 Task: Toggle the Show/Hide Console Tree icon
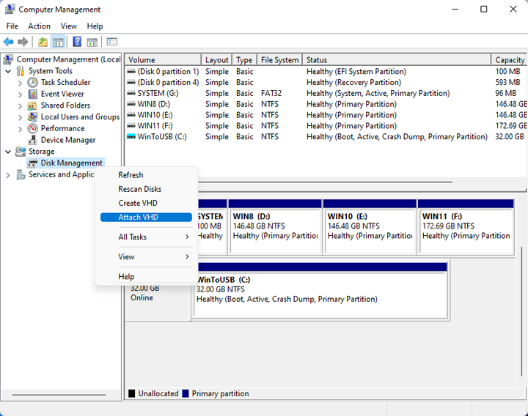(58, 42)
